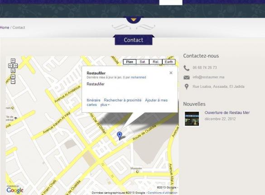Pan the map down with arrow control
Image resolution: width=265 pixels, height=195 pixels.
[x=13, y=71]
